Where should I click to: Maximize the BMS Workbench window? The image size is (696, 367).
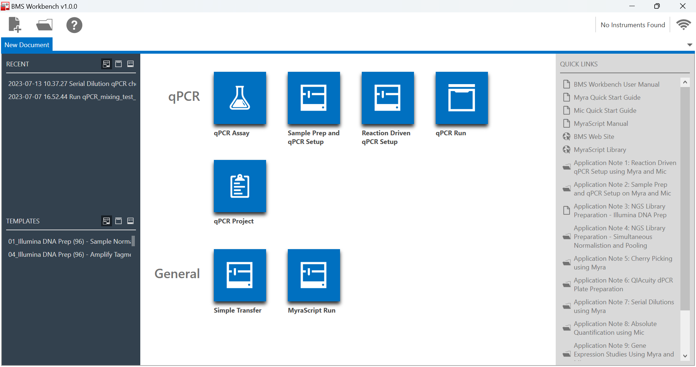[657, 6]
